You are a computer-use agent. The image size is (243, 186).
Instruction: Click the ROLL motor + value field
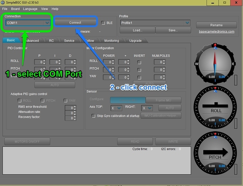[124, 62]
